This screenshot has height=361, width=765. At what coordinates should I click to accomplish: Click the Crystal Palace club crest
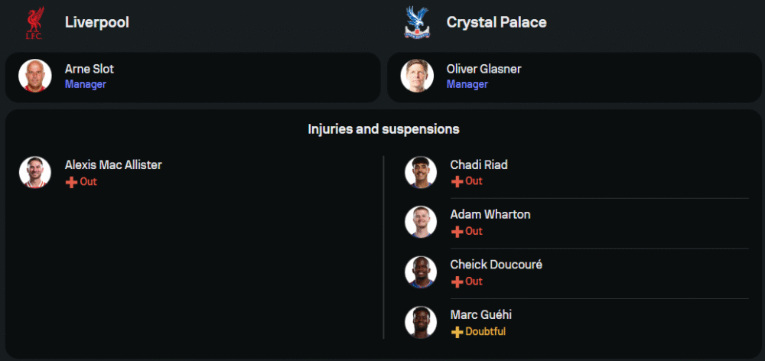(417, 23)
